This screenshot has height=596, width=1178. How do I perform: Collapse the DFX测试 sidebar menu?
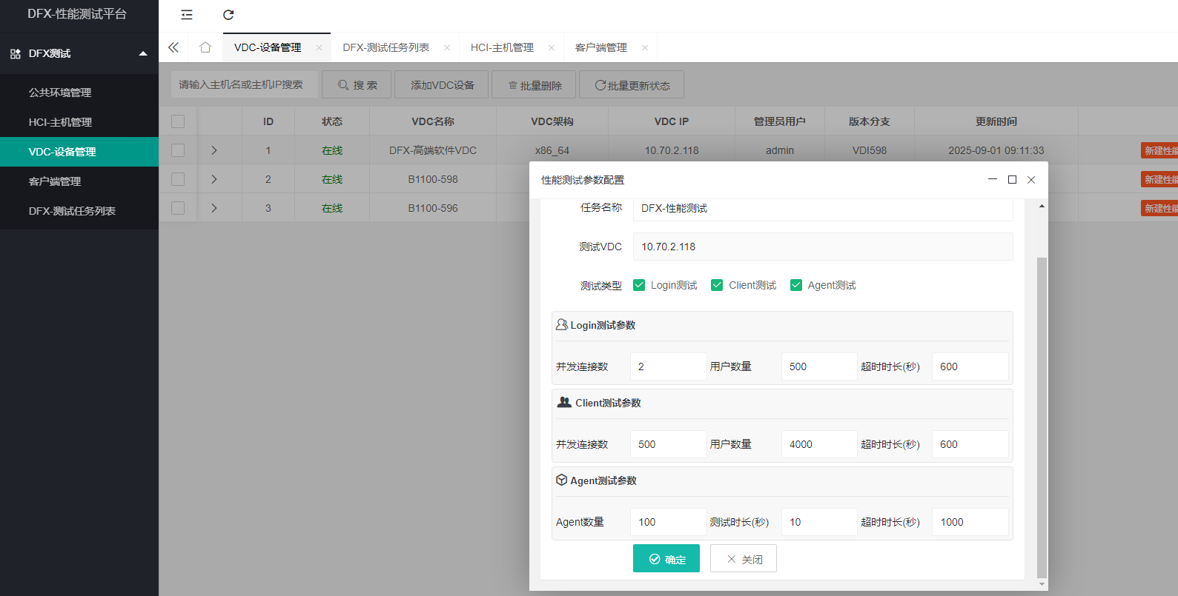click(x=143, y=53)
